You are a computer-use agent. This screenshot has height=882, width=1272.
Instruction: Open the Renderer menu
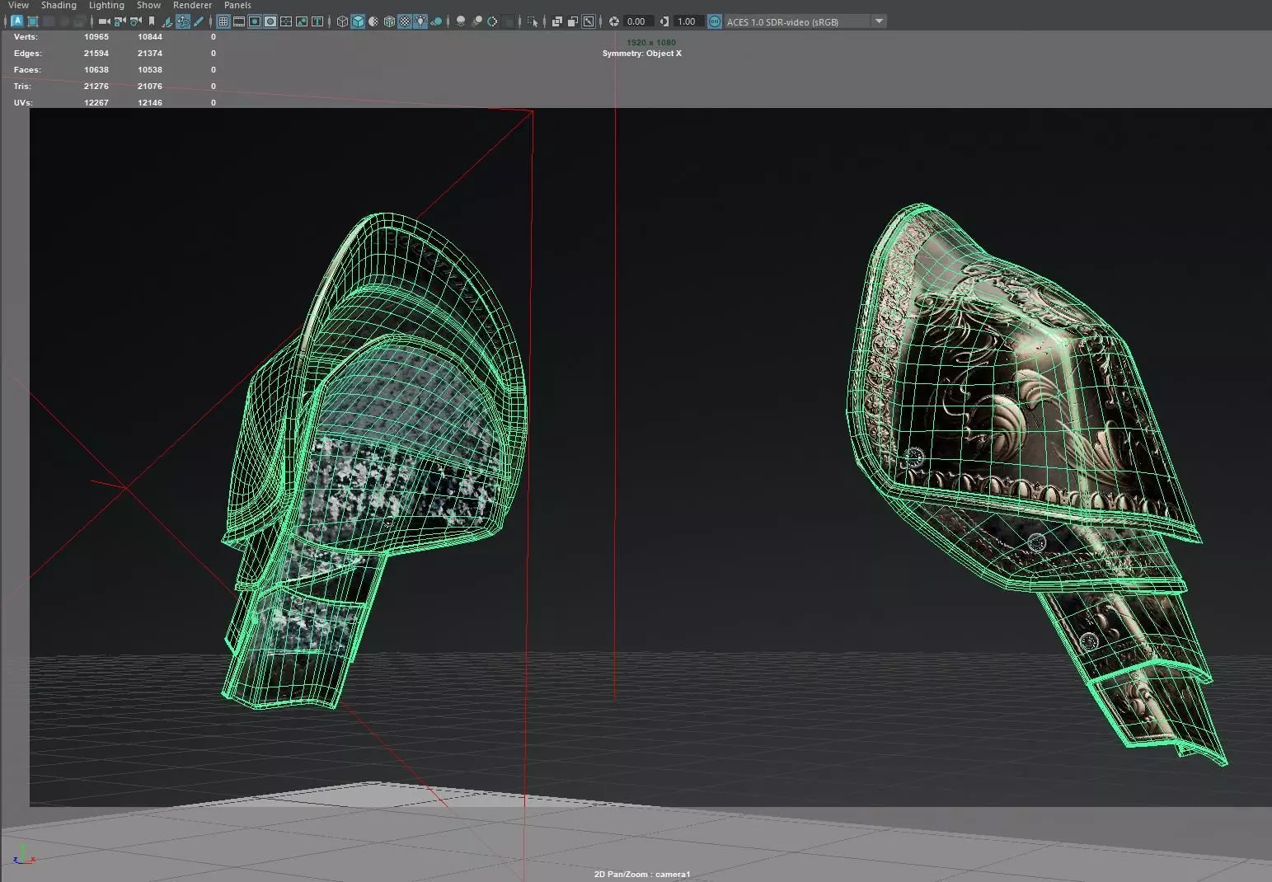pyautogui.click(x=192, y=5)
